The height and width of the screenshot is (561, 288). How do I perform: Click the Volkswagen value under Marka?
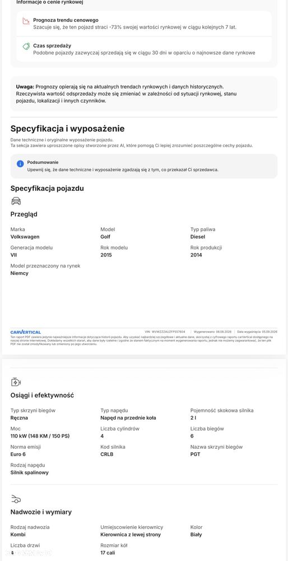point(25,237)
